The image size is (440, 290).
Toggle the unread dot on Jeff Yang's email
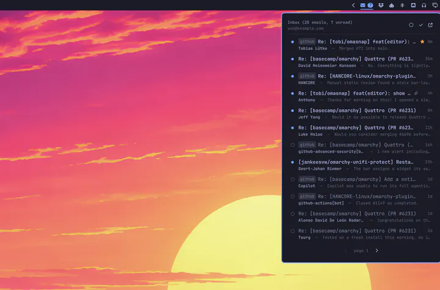coord(292,111)
